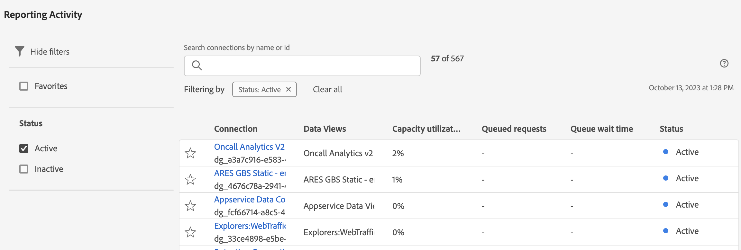The height and width of the screenshot is (250, 741).
Task: Sort by Queue wait time column
Action: (x=601, y=129)
